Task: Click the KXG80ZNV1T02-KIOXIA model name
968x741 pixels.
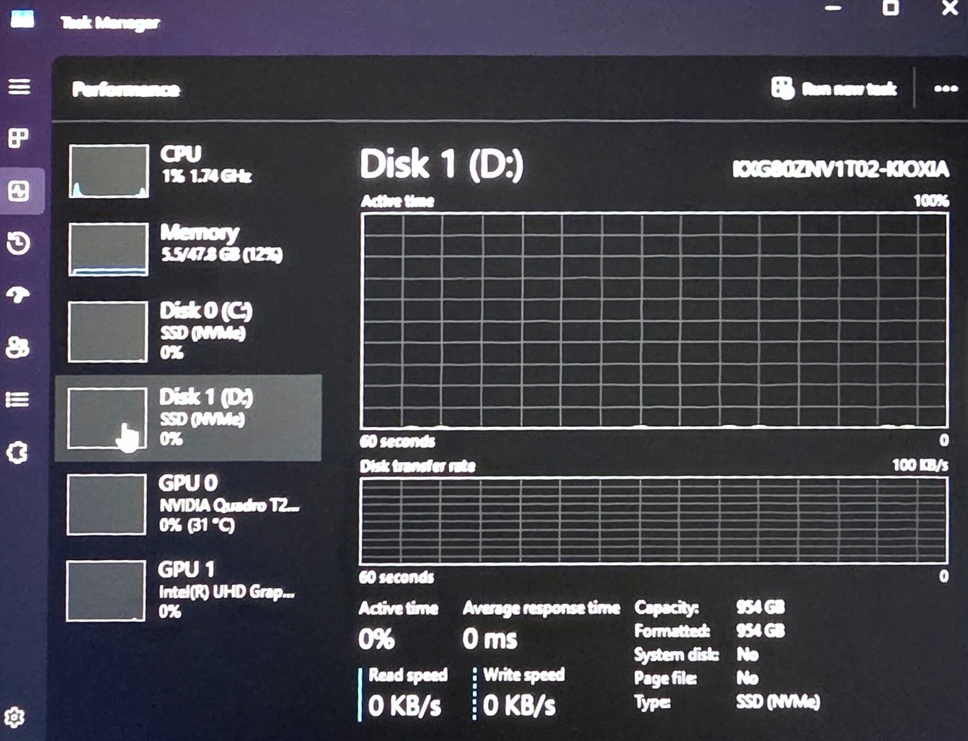Action: 840,169
